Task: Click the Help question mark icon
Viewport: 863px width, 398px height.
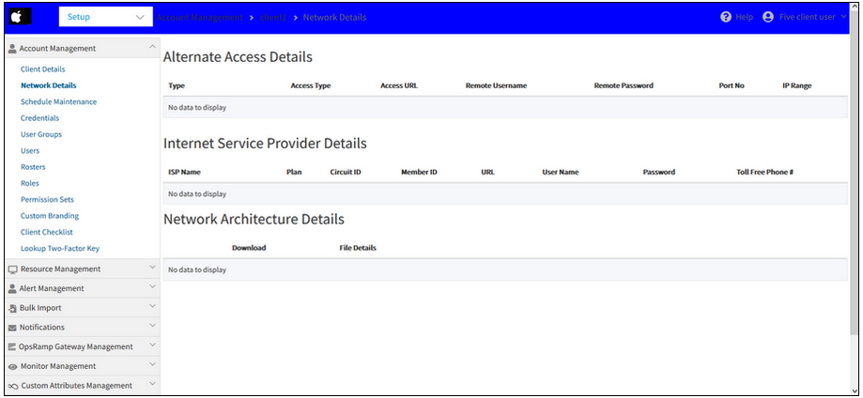Action: point(725,17)
